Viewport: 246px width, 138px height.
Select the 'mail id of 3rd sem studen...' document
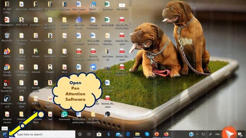click(x=108, y=86)
